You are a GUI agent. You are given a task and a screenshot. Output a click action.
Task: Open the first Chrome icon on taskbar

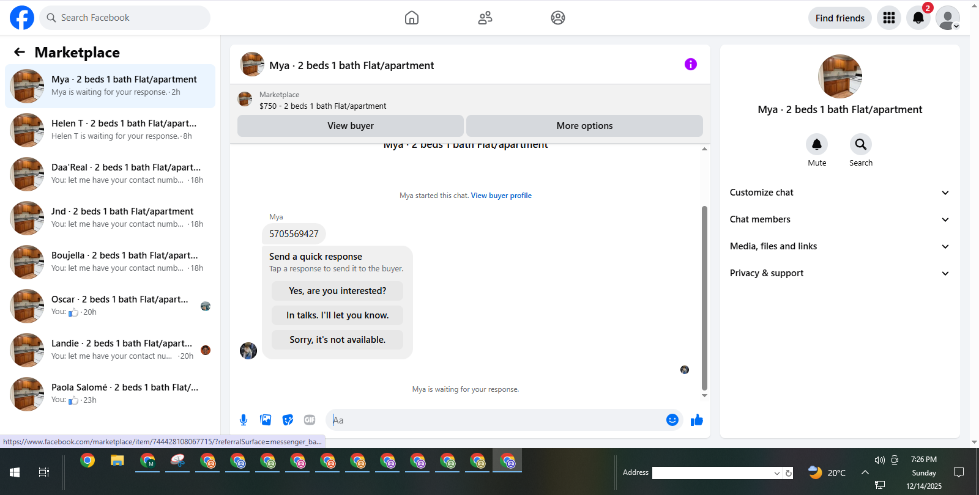click(x=87, y=461)
